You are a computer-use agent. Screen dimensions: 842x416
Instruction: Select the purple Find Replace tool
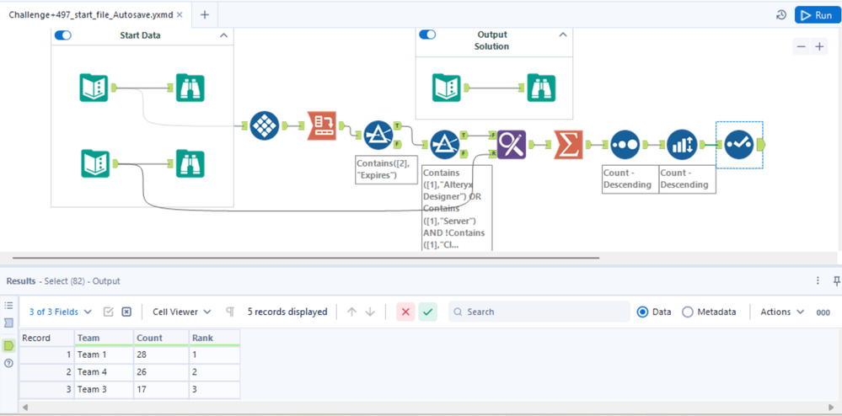(x=512, y=144)
